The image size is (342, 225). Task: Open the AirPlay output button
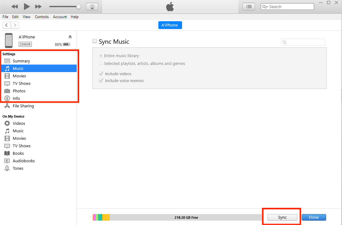coord(92,7)
